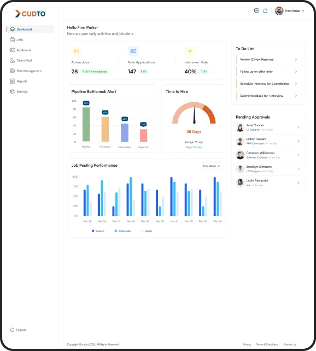
Task: Click the orange Reviewed bar
Action: tap(105, 129)
